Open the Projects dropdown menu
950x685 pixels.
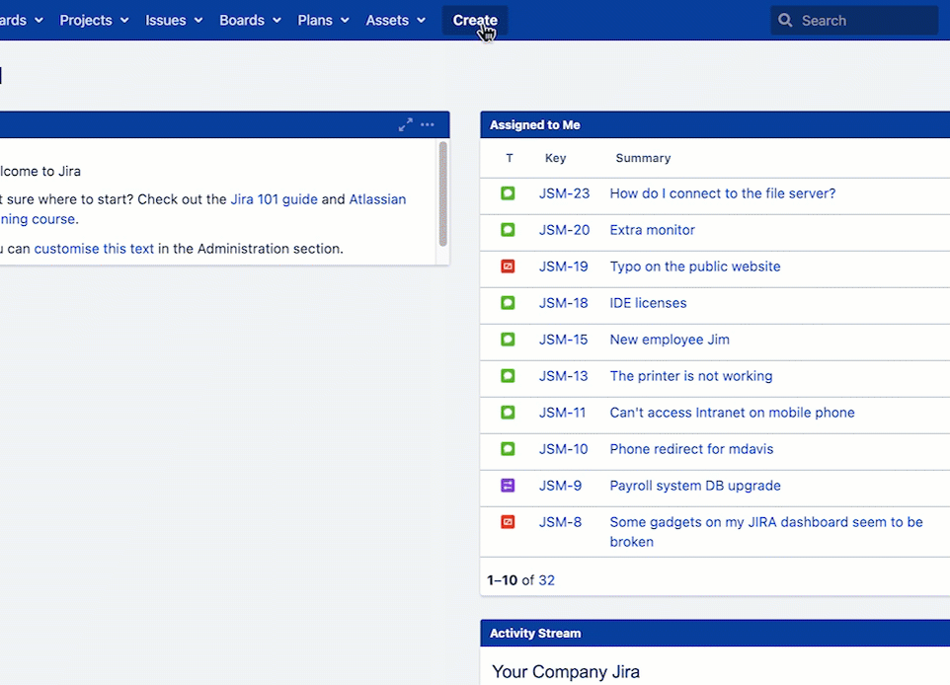point(94,20)
